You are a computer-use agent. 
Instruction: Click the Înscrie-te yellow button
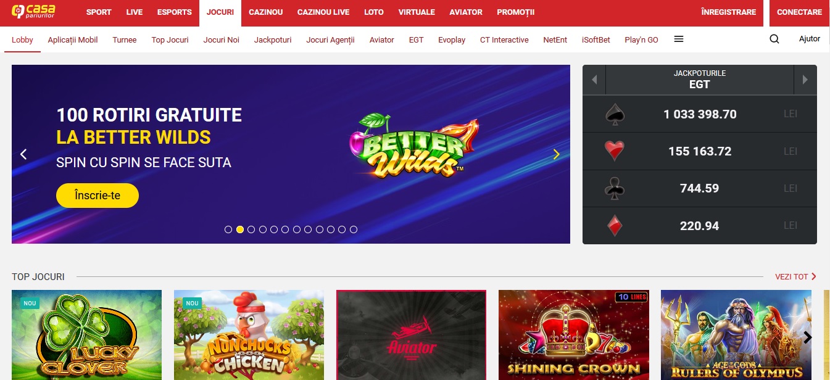(98, 196)
